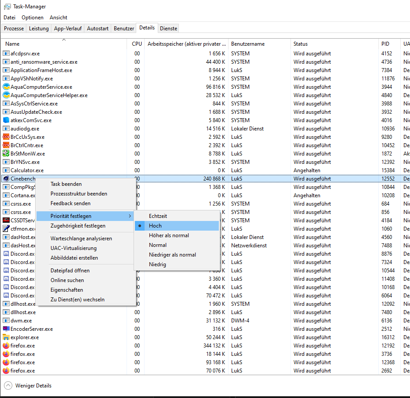Choose Zu Dienst(en) wechseln

tap(85, 300)
